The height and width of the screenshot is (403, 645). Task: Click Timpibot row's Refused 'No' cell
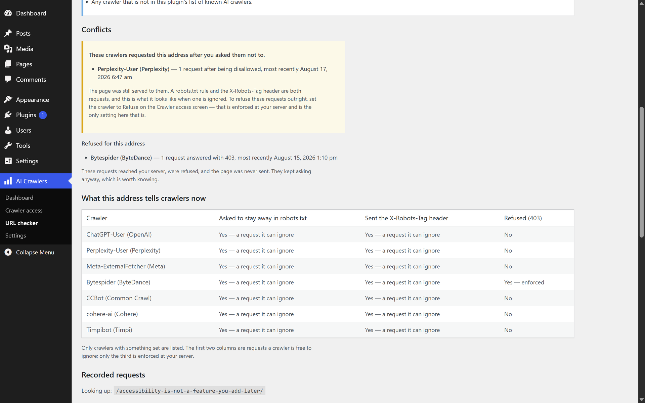point(508,330)
